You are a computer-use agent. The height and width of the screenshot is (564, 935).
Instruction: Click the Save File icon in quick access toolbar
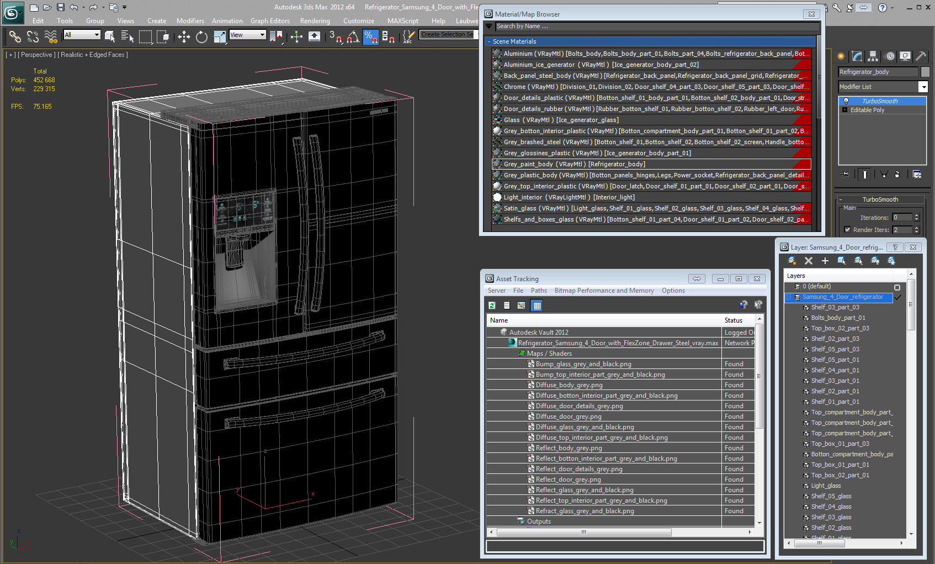(61, 7)
